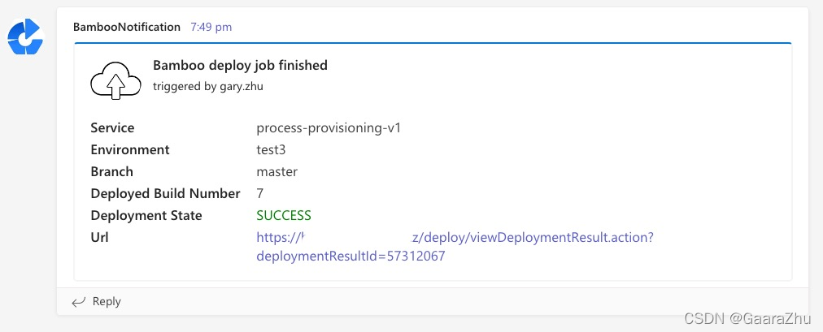Click the BambooNotification bot avatar

tap(24, 37)
